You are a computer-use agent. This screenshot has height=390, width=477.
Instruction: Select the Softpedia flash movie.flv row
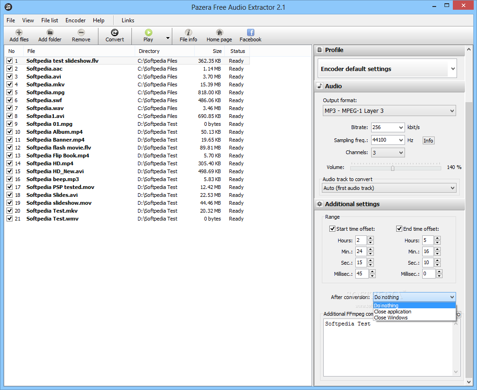[127, 148]
